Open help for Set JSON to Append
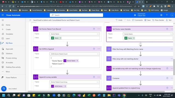This screenshot has width=175, height=98. (x=94, y=49)
